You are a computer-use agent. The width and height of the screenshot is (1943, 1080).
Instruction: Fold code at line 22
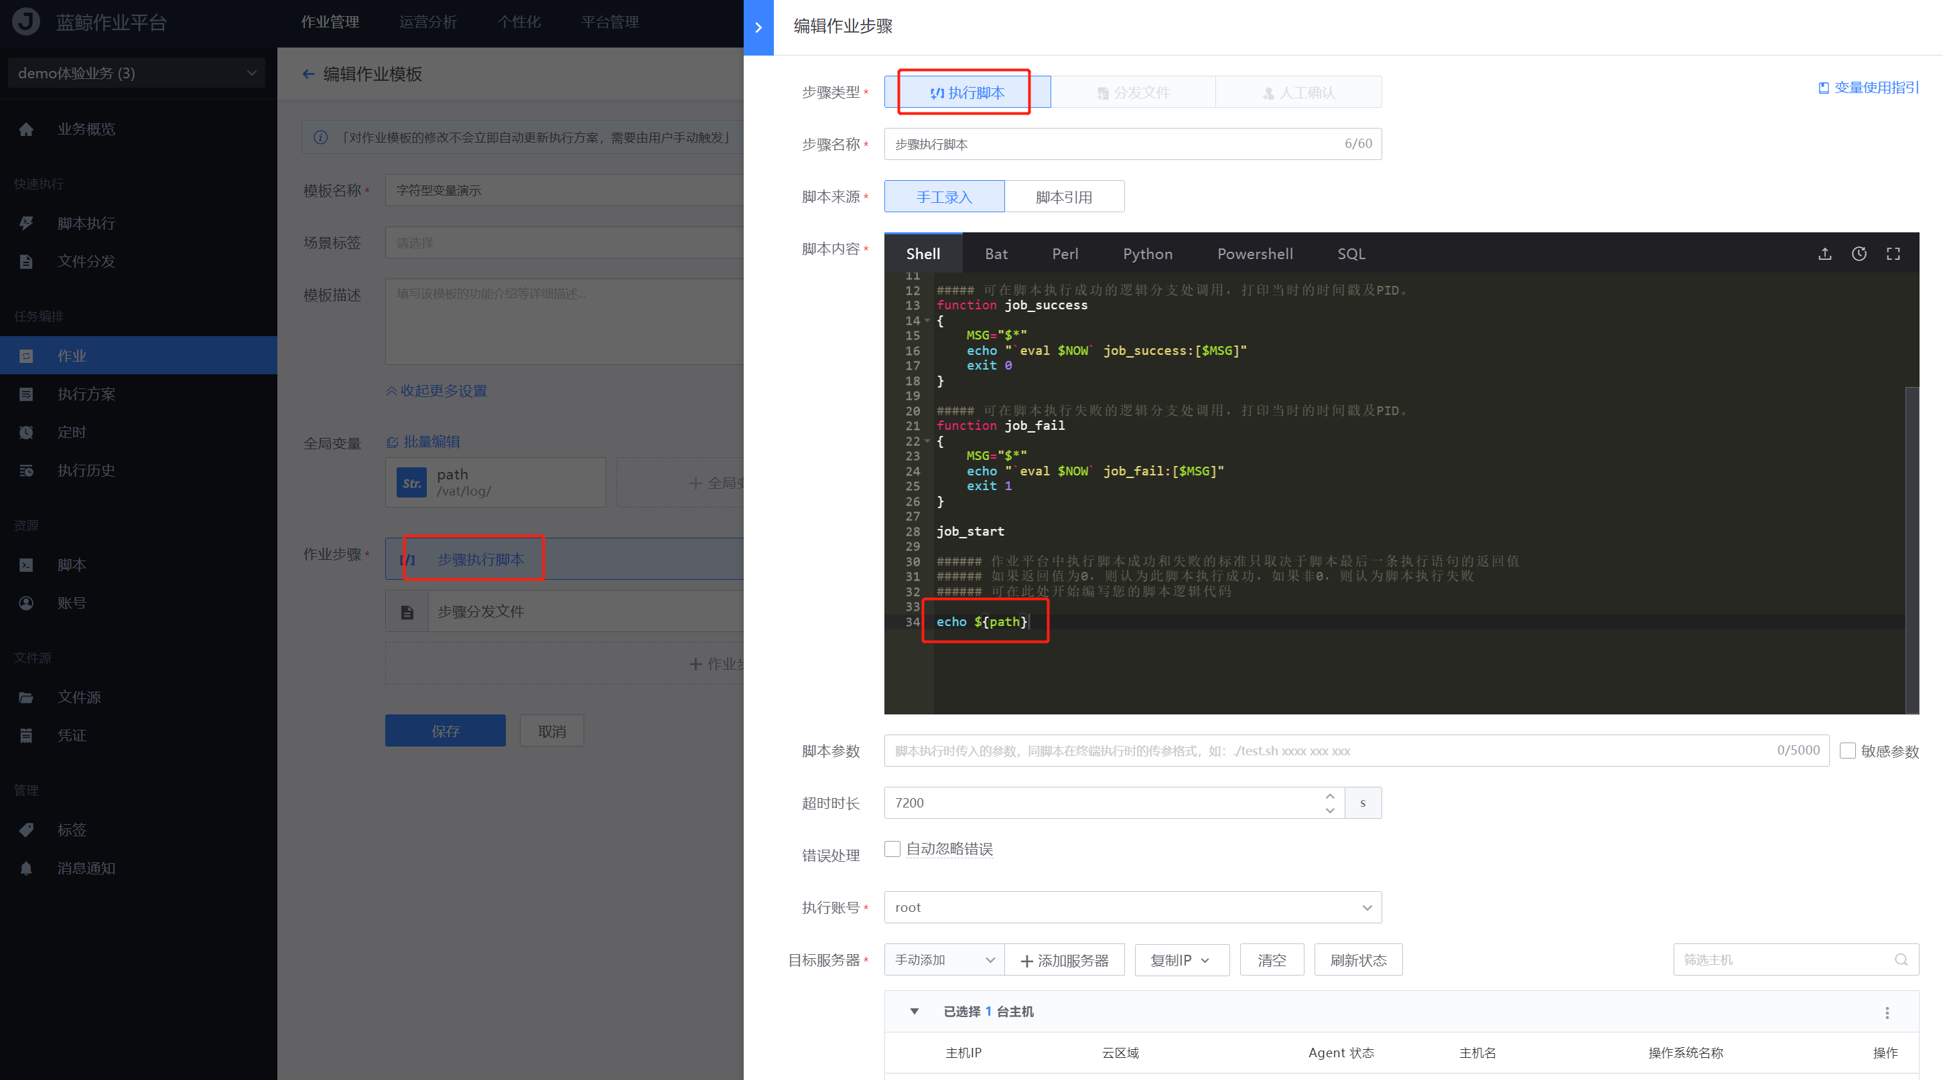coord(927,441)
